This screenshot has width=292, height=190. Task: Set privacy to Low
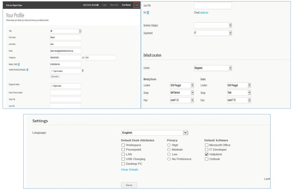point(169,154)
